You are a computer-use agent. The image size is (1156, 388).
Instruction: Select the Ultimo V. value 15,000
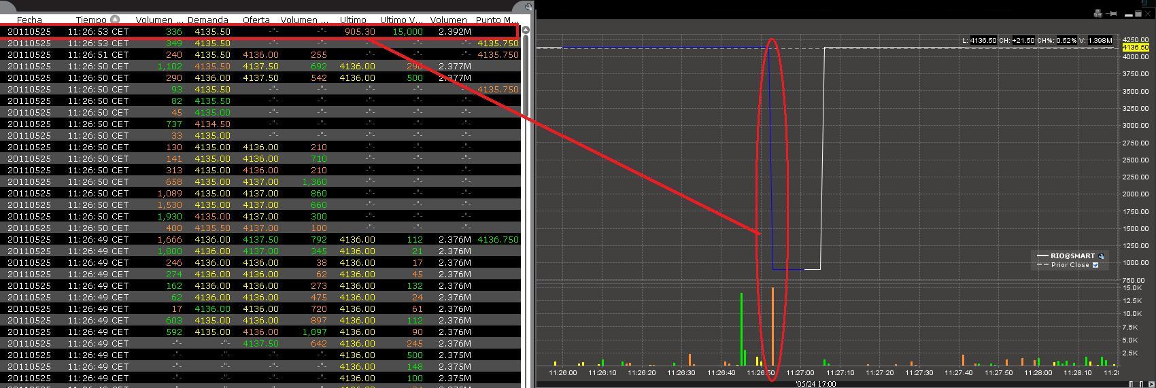[407, 31]
